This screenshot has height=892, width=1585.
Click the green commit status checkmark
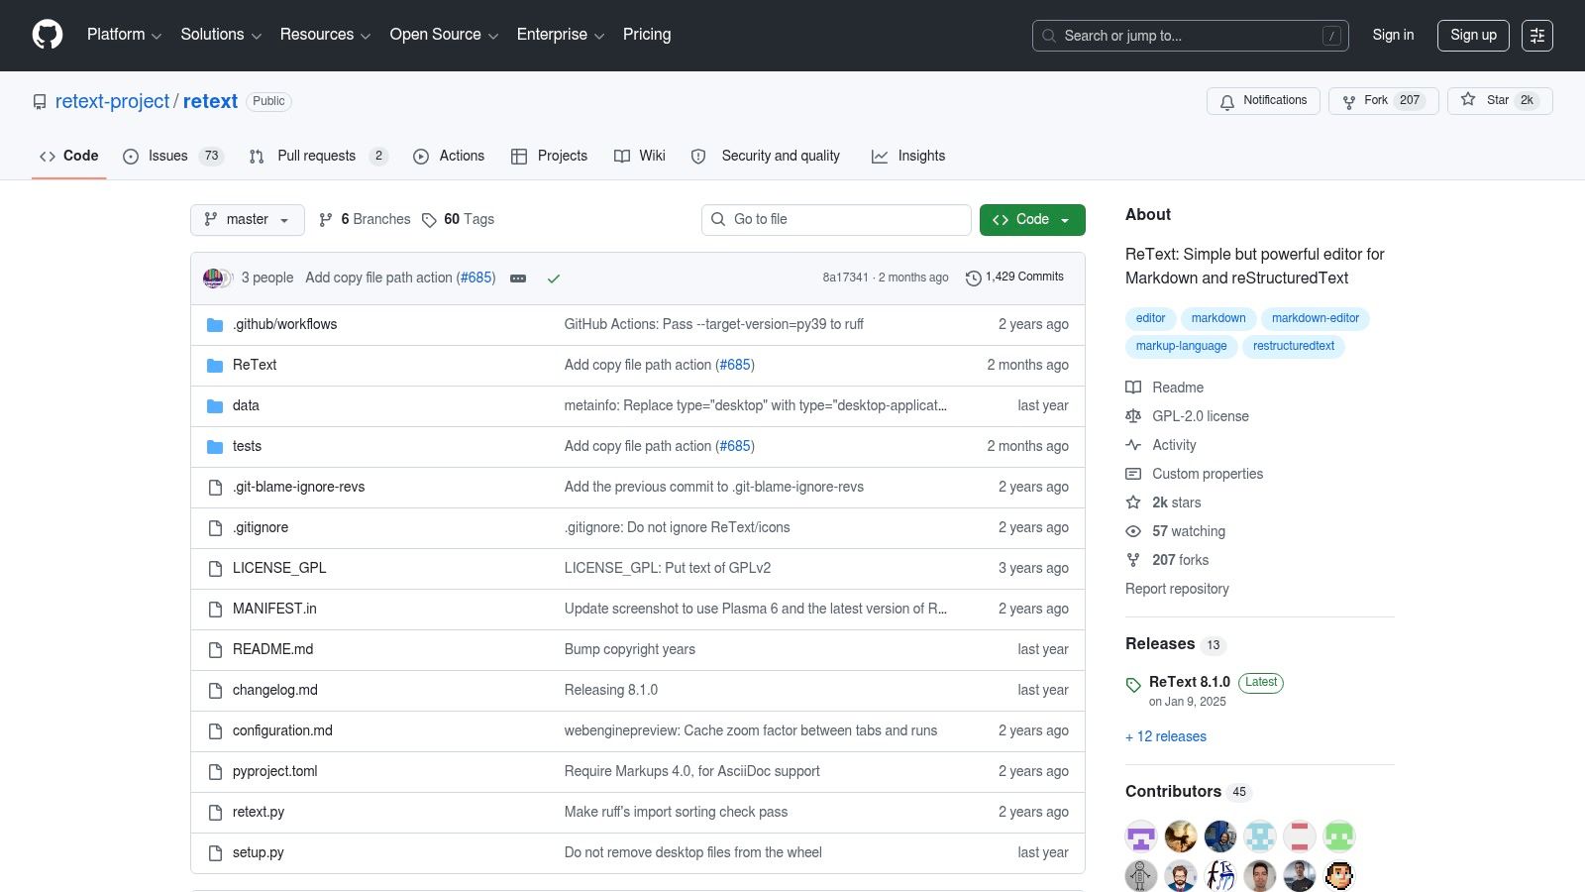(554, 279)
